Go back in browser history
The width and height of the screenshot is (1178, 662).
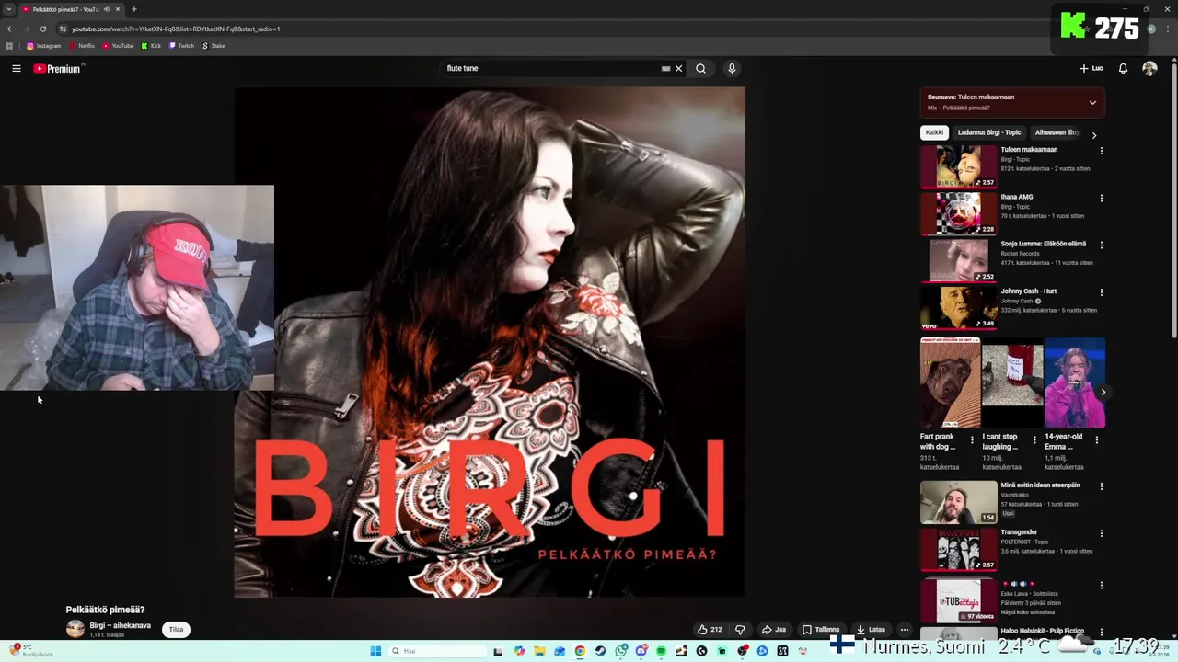(x=10, y=29)
